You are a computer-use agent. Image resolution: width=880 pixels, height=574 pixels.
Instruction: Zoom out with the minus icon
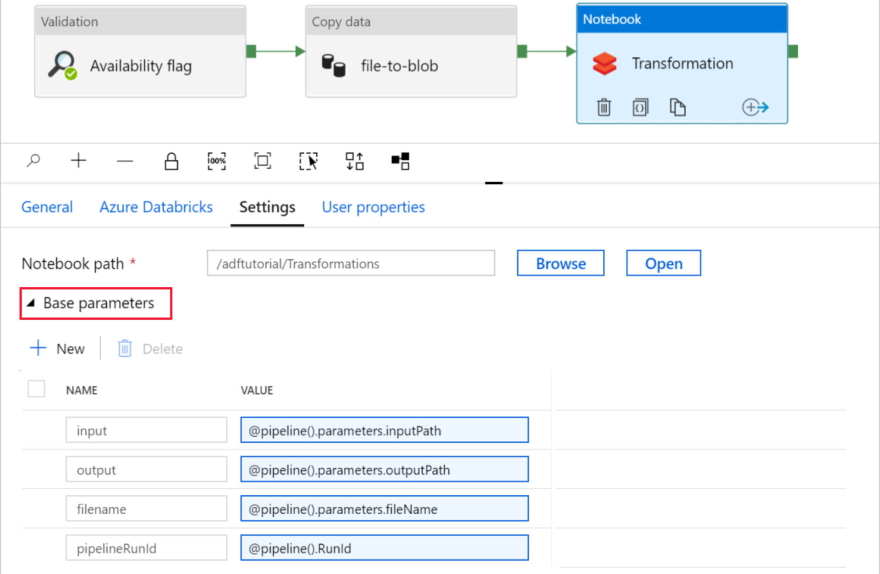(x=125, y=161)
